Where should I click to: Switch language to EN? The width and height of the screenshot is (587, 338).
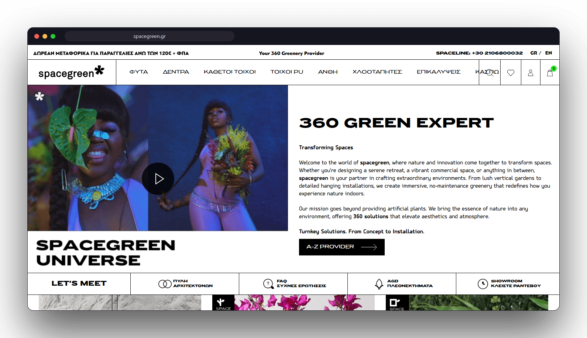[x=549, y=53]
